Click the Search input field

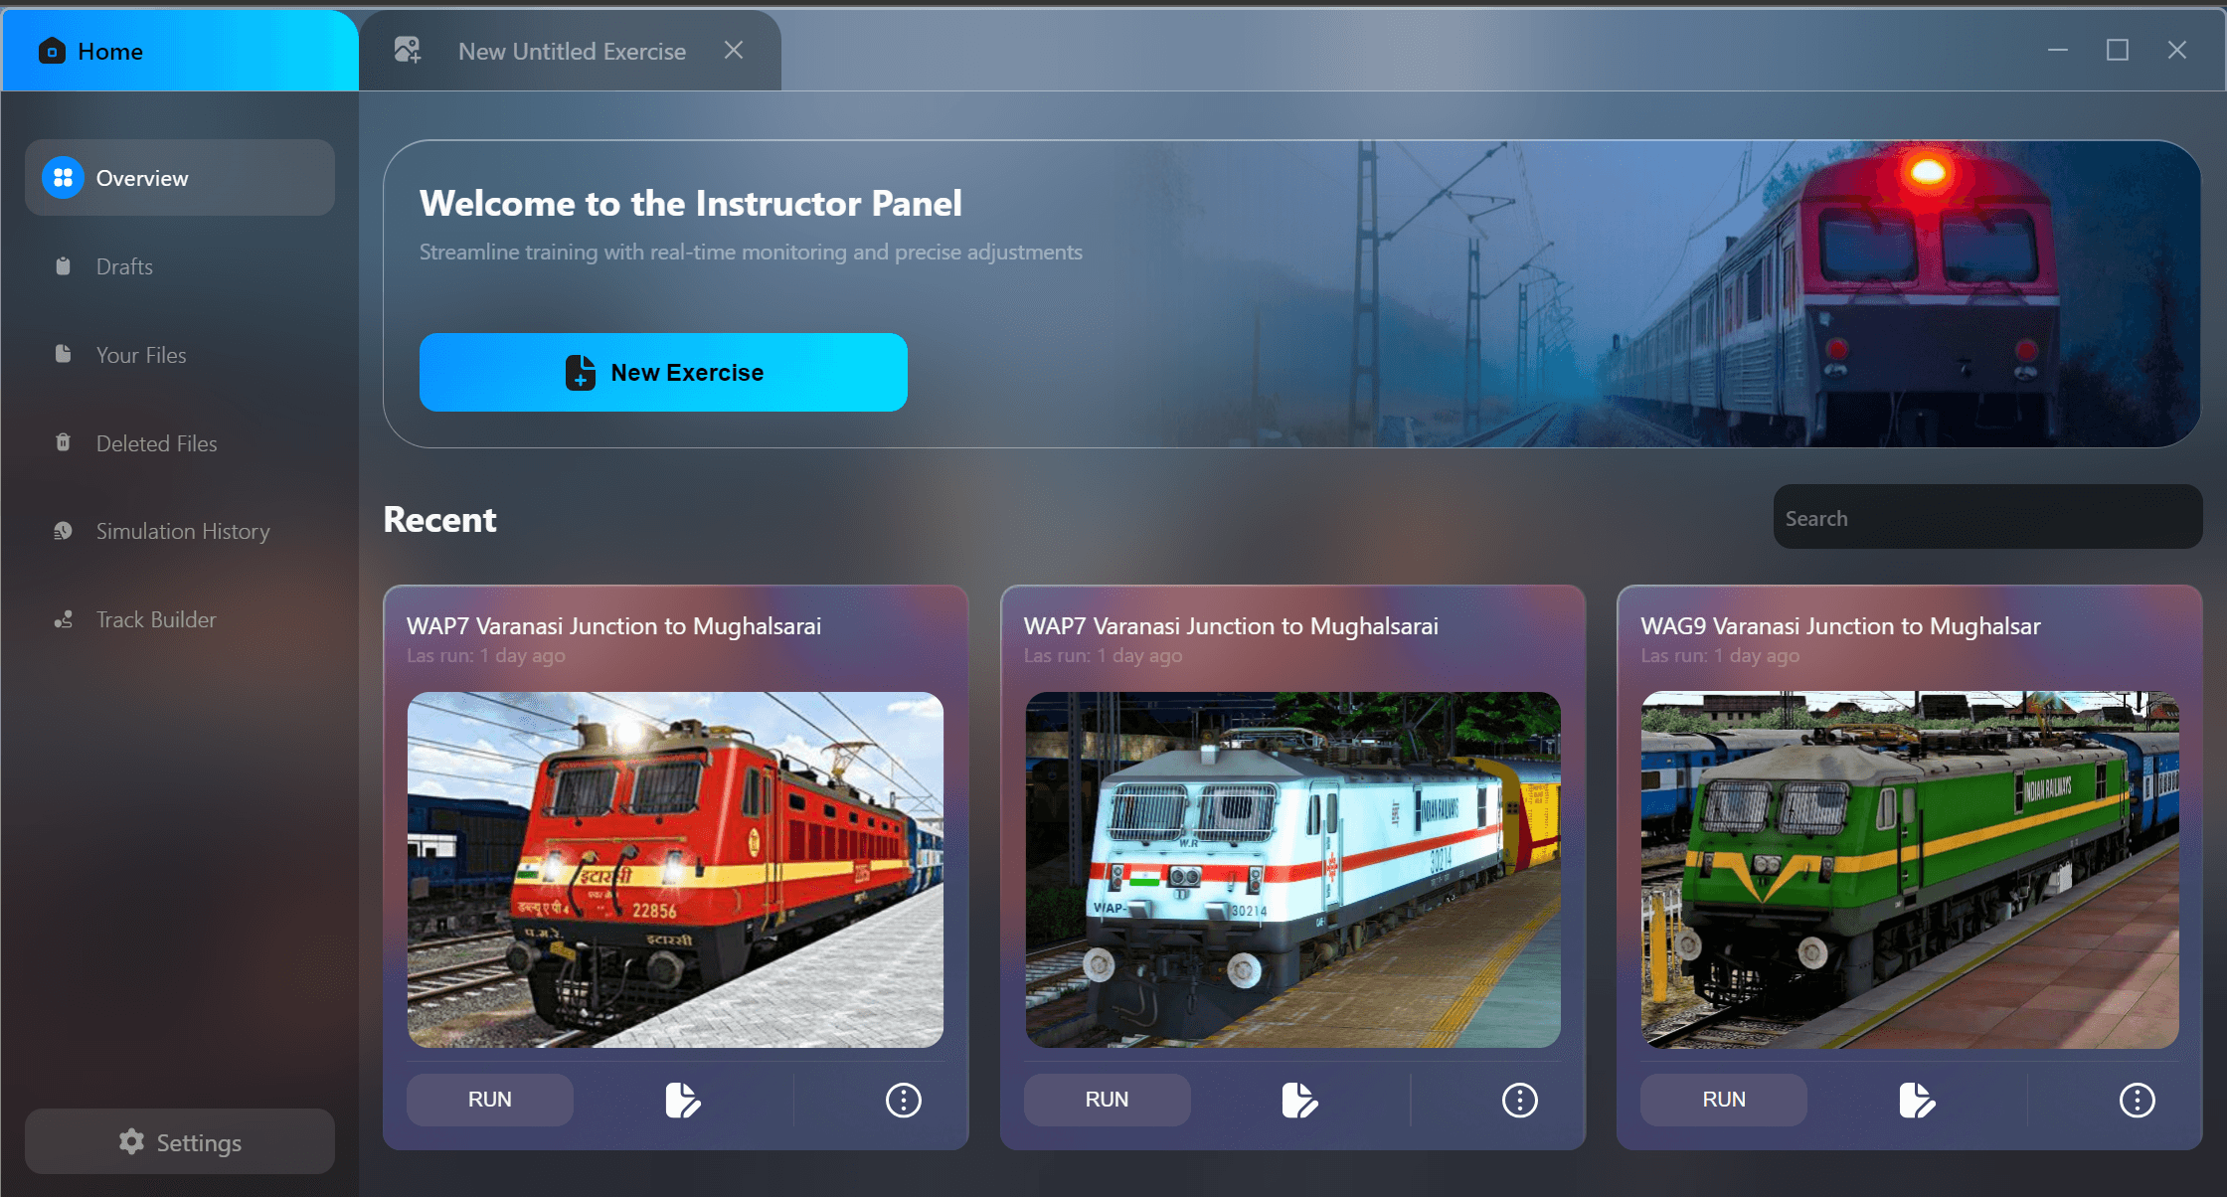[1986, 518]
